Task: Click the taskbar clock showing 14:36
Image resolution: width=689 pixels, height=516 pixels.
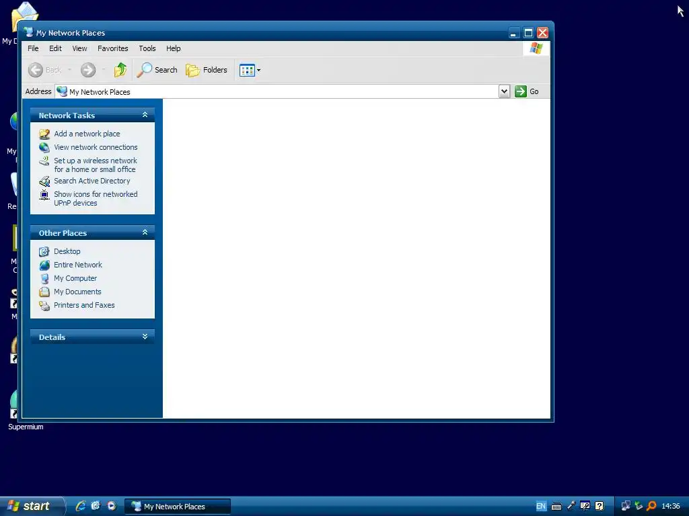Action: point(671,506)
